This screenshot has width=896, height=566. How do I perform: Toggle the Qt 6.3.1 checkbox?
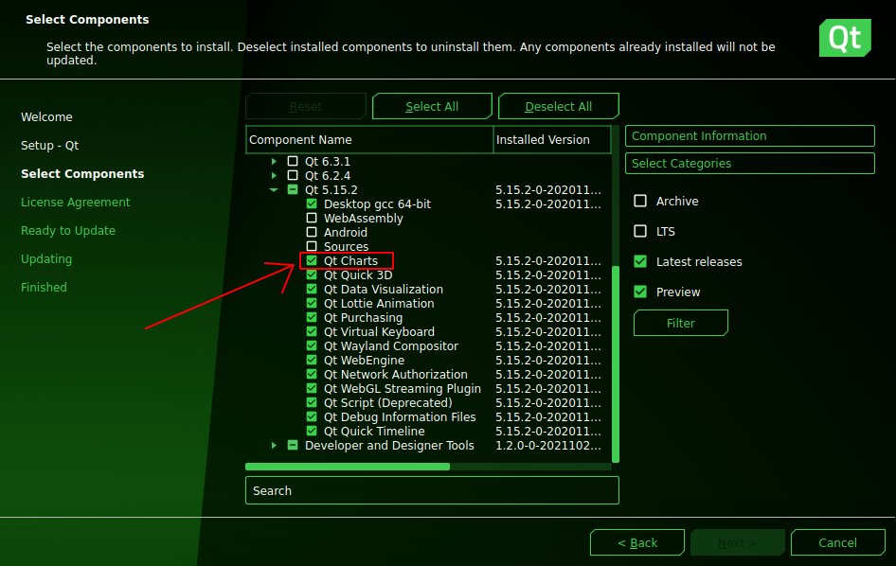[x=293, y=161]
